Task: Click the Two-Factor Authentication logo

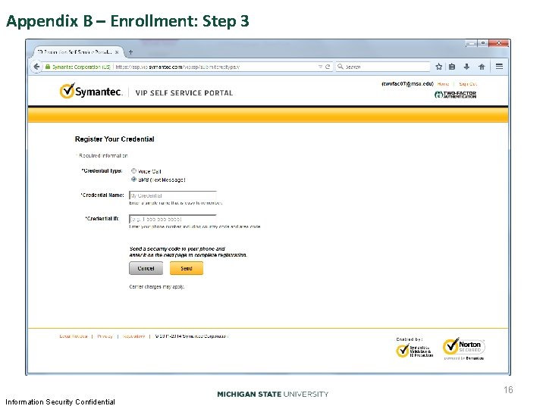Action: tap(455, 94)
